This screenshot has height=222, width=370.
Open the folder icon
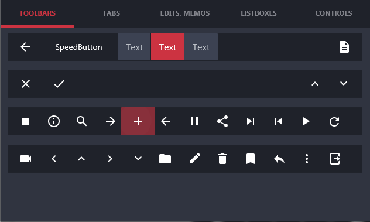pyautogui.click(x=165, y=159)
